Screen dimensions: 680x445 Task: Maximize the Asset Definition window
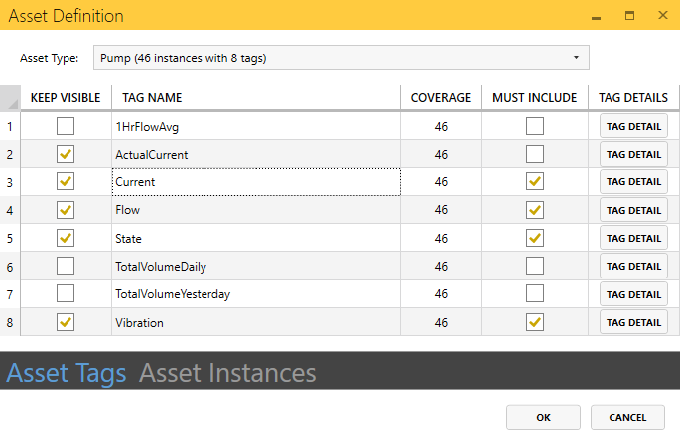[629, 16]
